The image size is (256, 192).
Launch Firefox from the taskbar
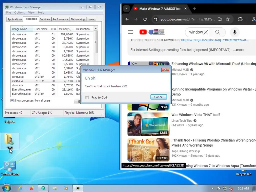32,188
